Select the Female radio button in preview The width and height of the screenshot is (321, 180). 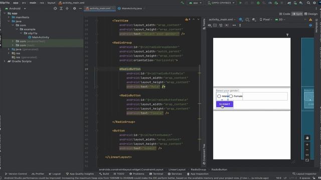click(x=236, y=96)
